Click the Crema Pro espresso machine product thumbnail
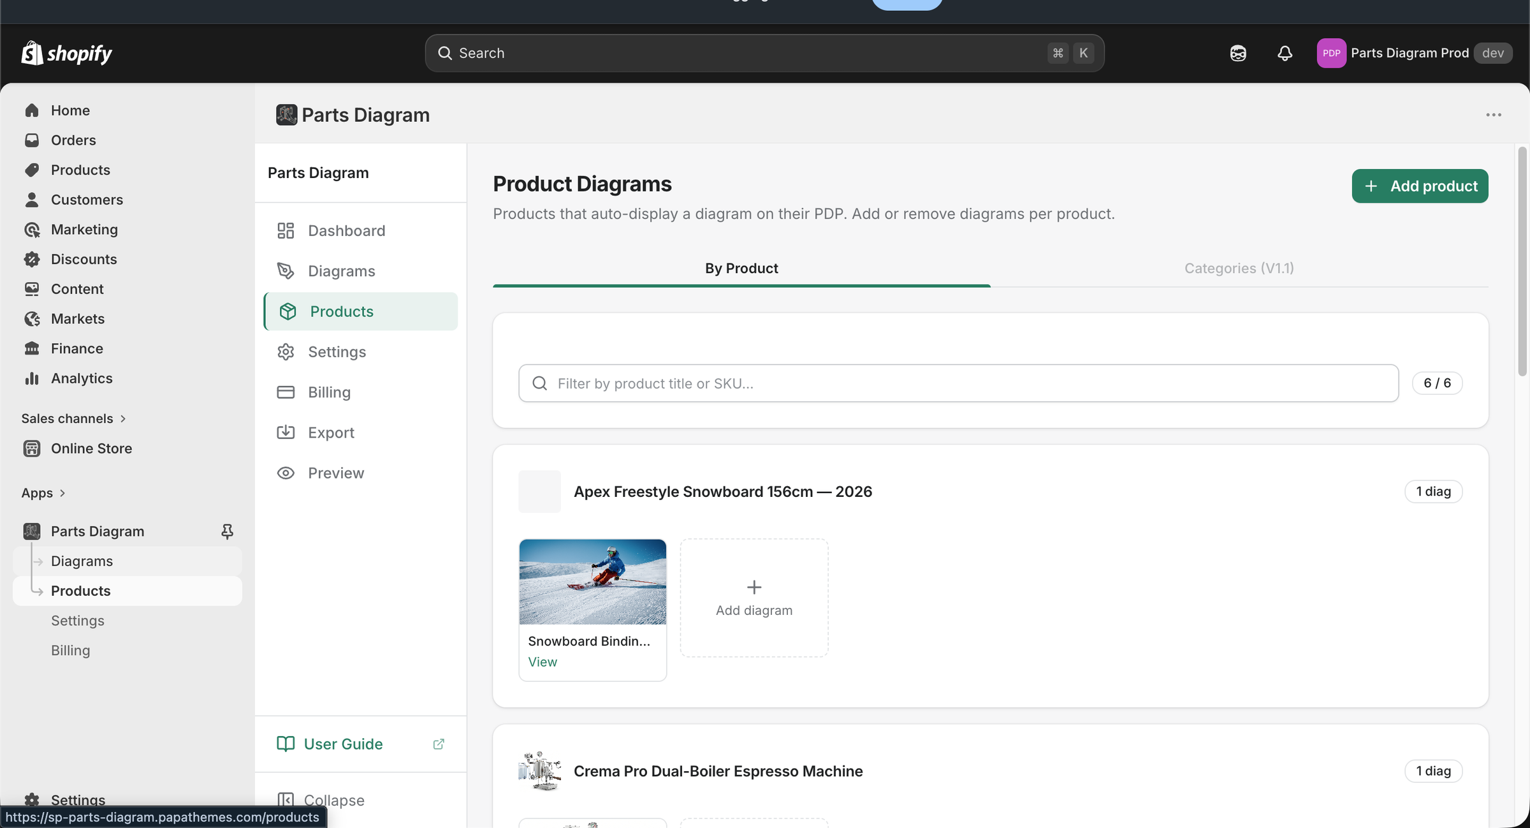The image size is (1530, 828). pos(539,771)
